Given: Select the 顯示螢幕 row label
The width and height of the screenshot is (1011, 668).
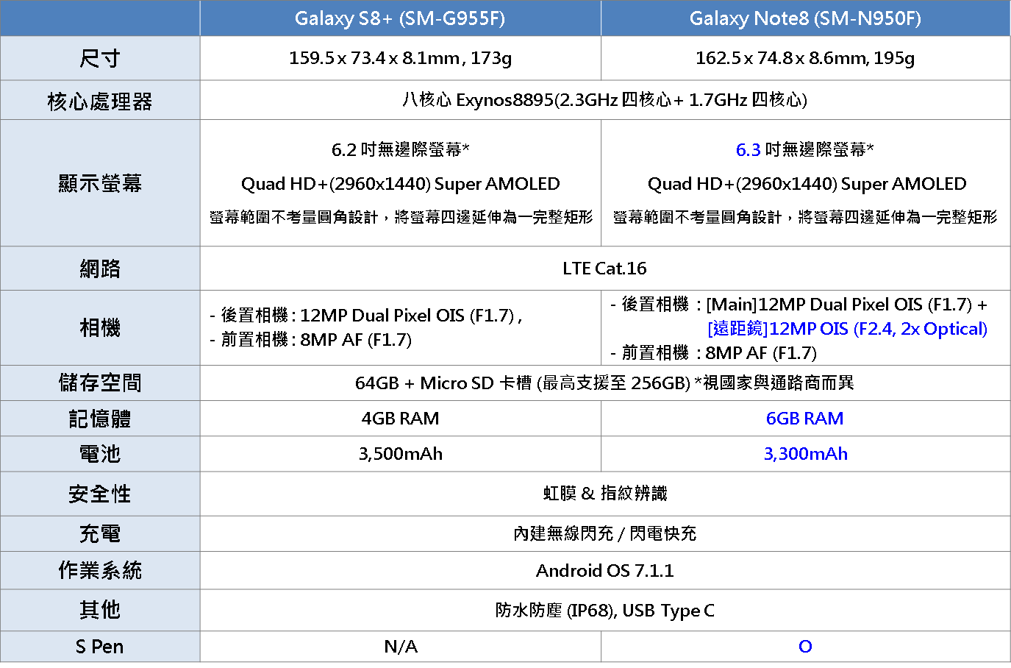Looking at the screenshot, I should [100, 183].
